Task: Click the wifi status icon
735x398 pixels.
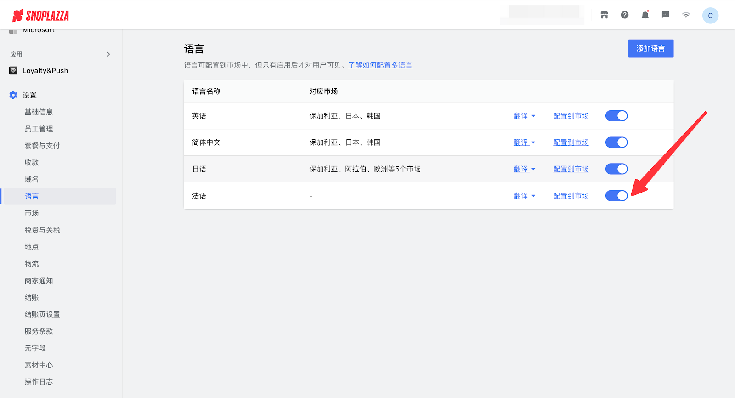Action: tap(686, 15)
